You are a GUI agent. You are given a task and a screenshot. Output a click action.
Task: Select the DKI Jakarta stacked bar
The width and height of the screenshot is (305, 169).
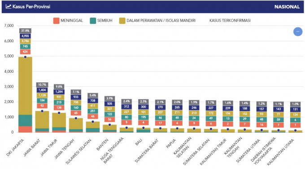[x=25, y=95]
